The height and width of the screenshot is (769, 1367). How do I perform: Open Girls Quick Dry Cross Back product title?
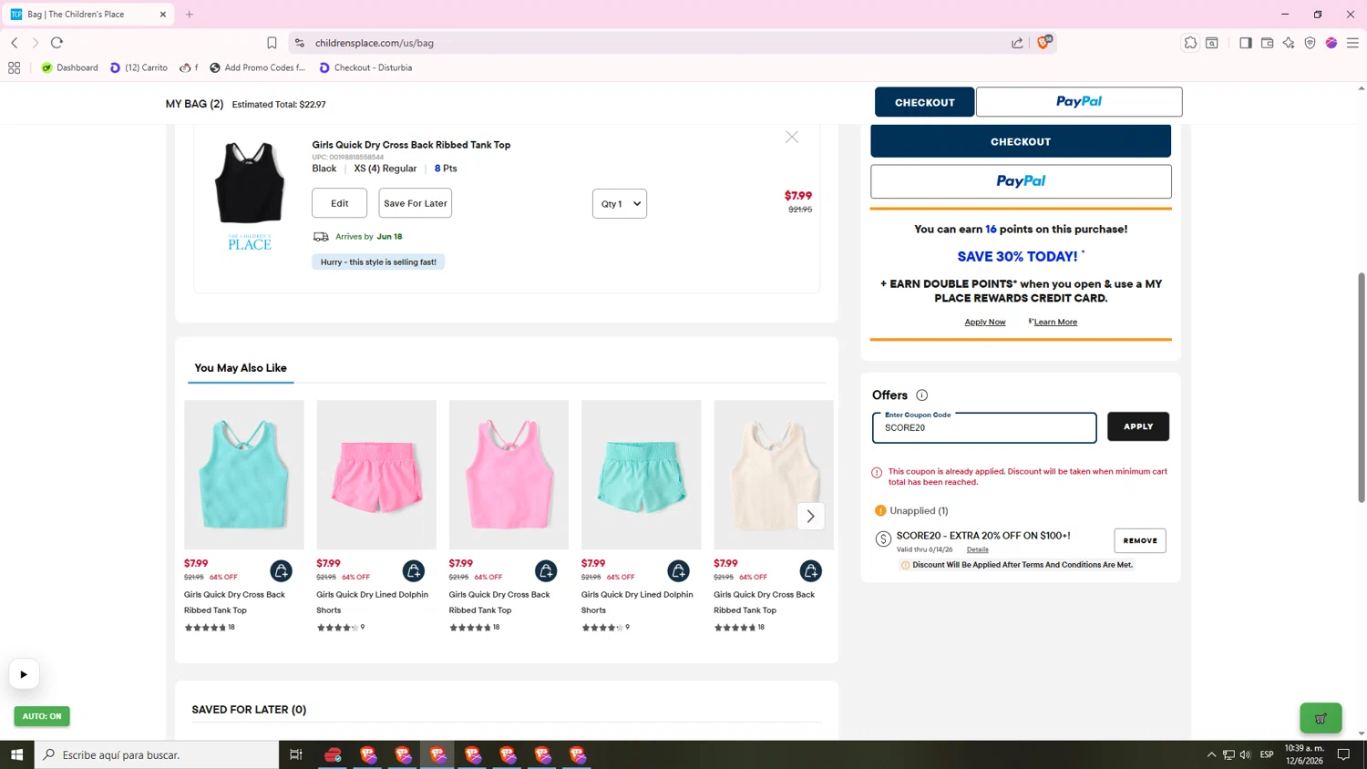[411, 145]
